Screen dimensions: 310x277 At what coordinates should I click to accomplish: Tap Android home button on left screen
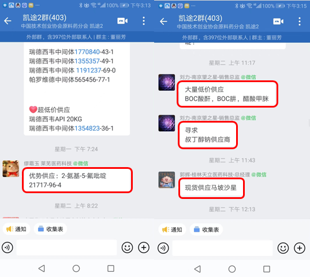coord(76,268)
